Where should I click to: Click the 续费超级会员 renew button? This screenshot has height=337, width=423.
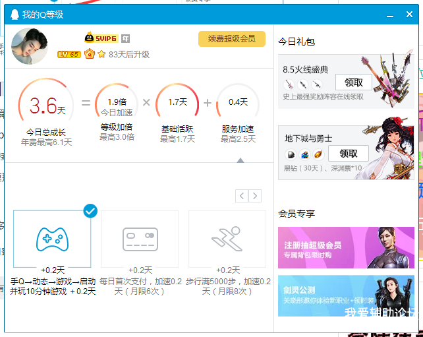tap(232, 39)
